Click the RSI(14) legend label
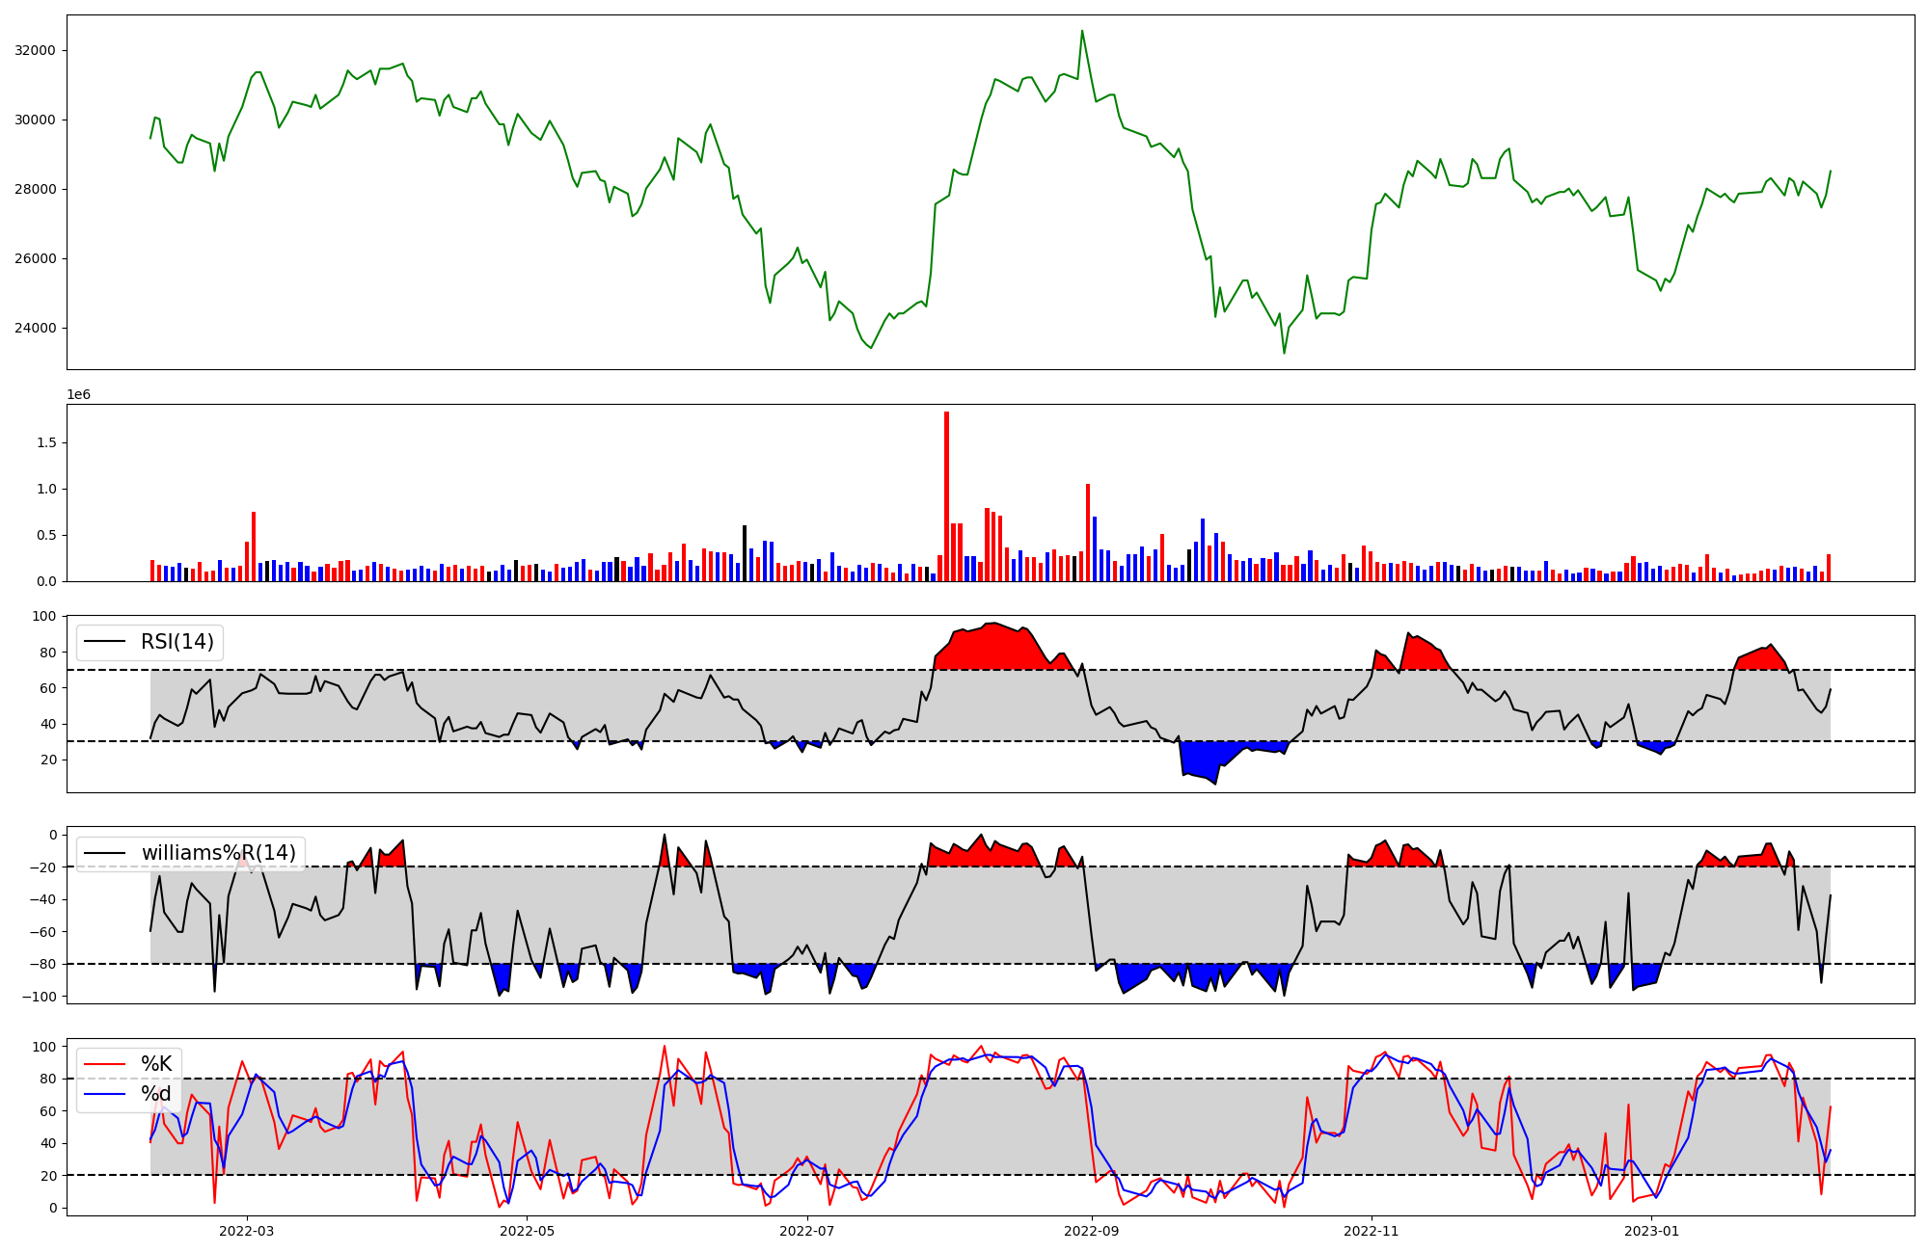Image resolution: width=1929 pixels, height=1253 pixels. click(177, 642)
